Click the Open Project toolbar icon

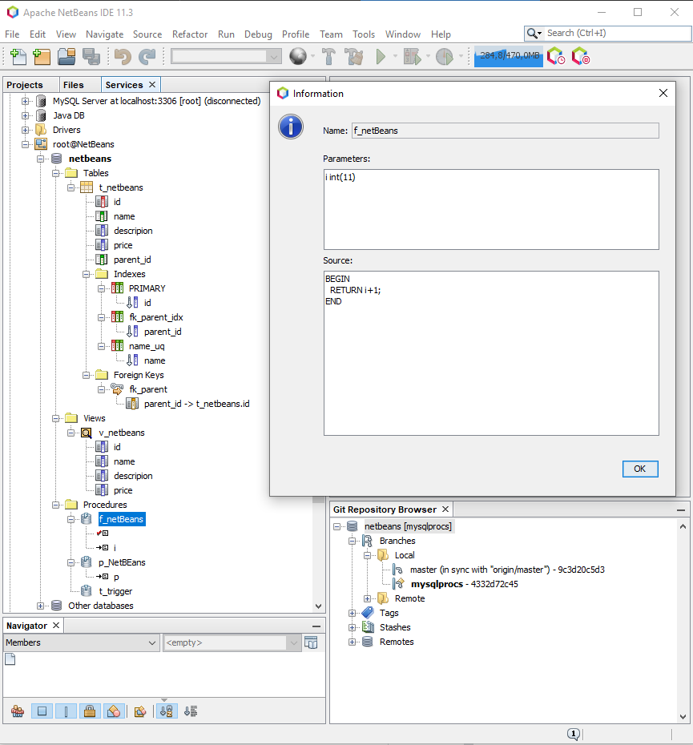tap(66, 57)
